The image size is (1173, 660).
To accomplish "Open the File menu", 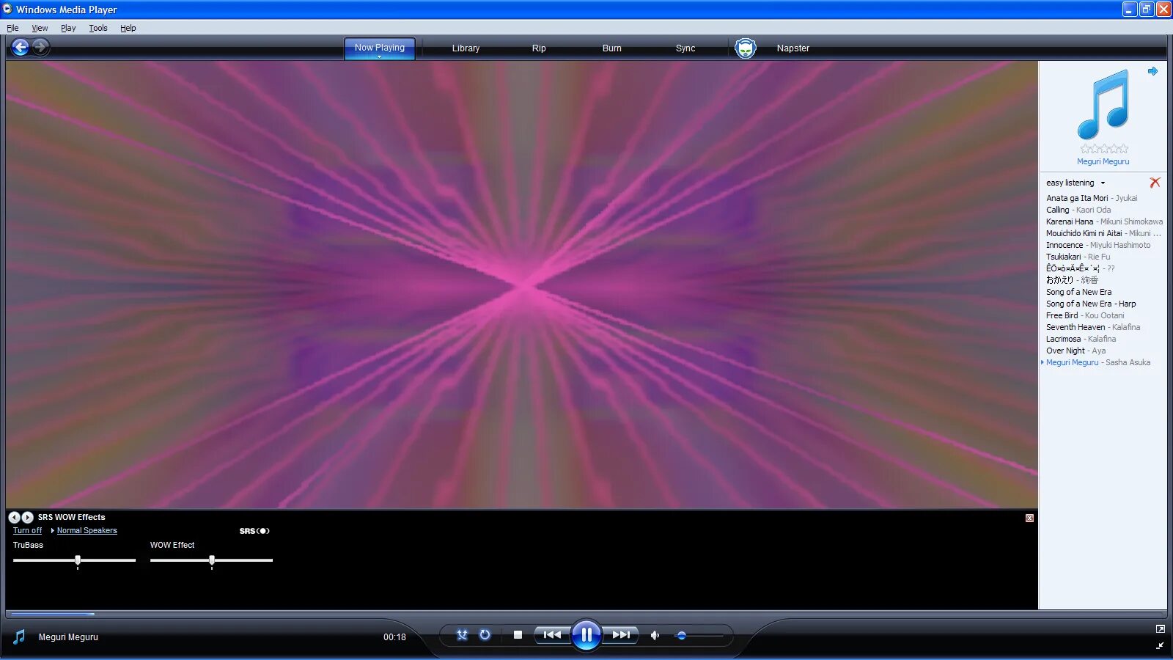I will (12, 28).
